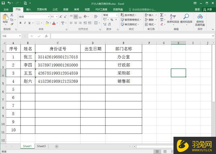Switch to 数据 Data tab
Viewport: 216px width, 154px height.
tap(66, 9)
